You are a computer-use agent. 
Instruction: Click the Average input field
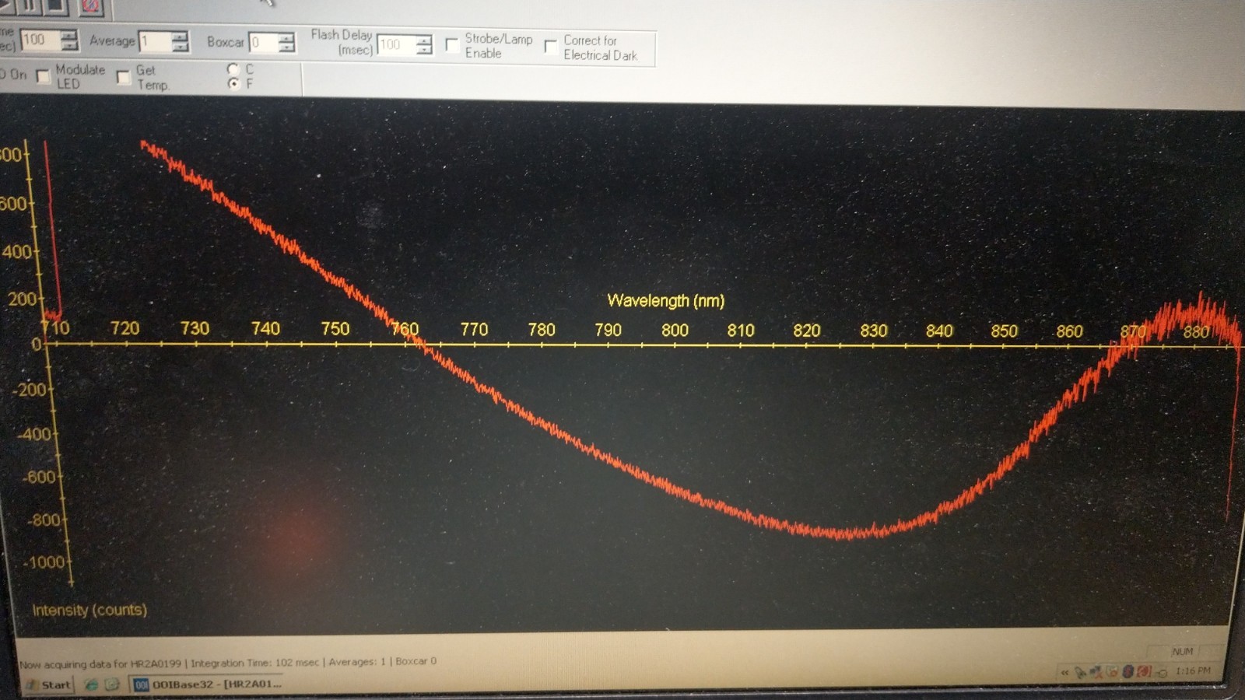pos(156,41)
